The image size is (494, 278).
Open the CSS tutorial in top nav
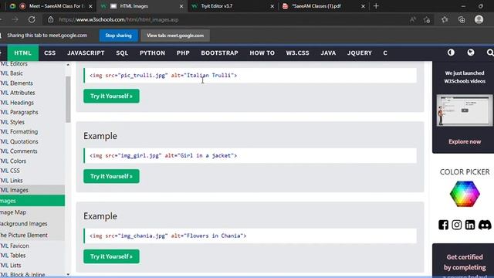coord(49,53)
